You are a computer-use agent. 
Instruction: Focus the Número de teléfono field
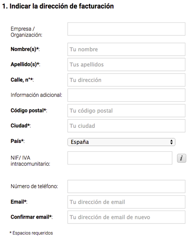point(126,187)
